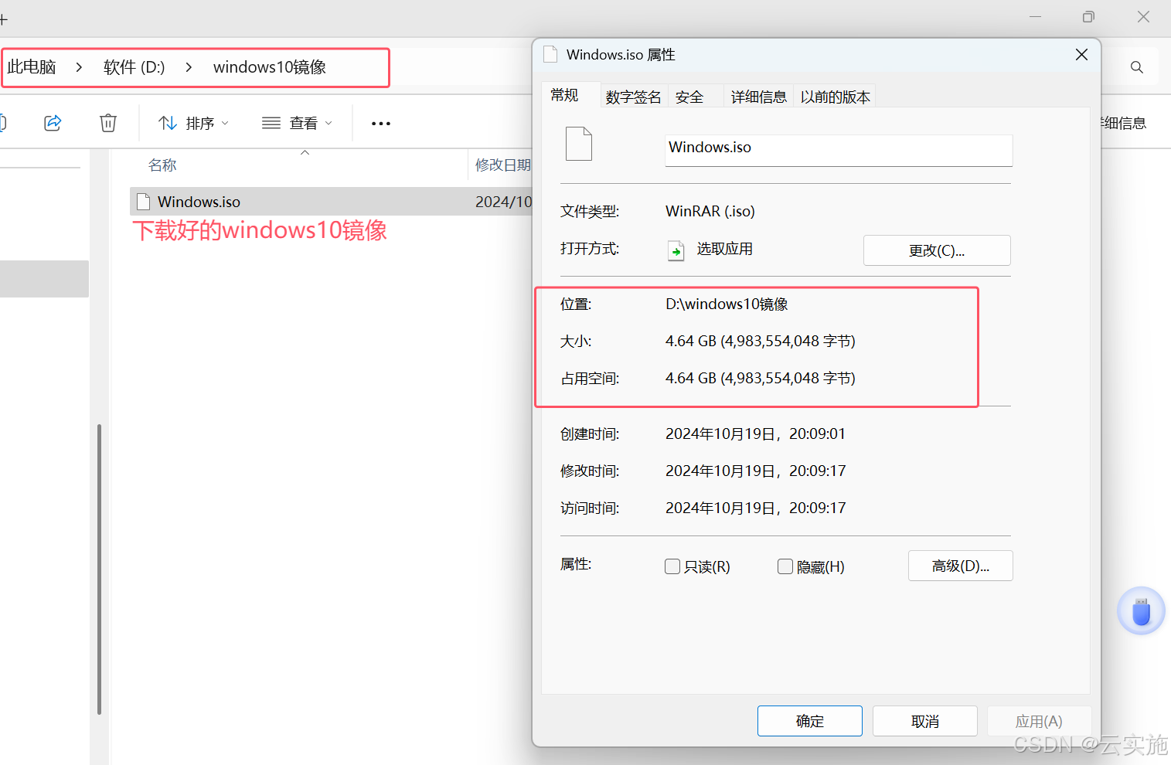Select 软件 (D:) in the address breadcrumb

134,67
